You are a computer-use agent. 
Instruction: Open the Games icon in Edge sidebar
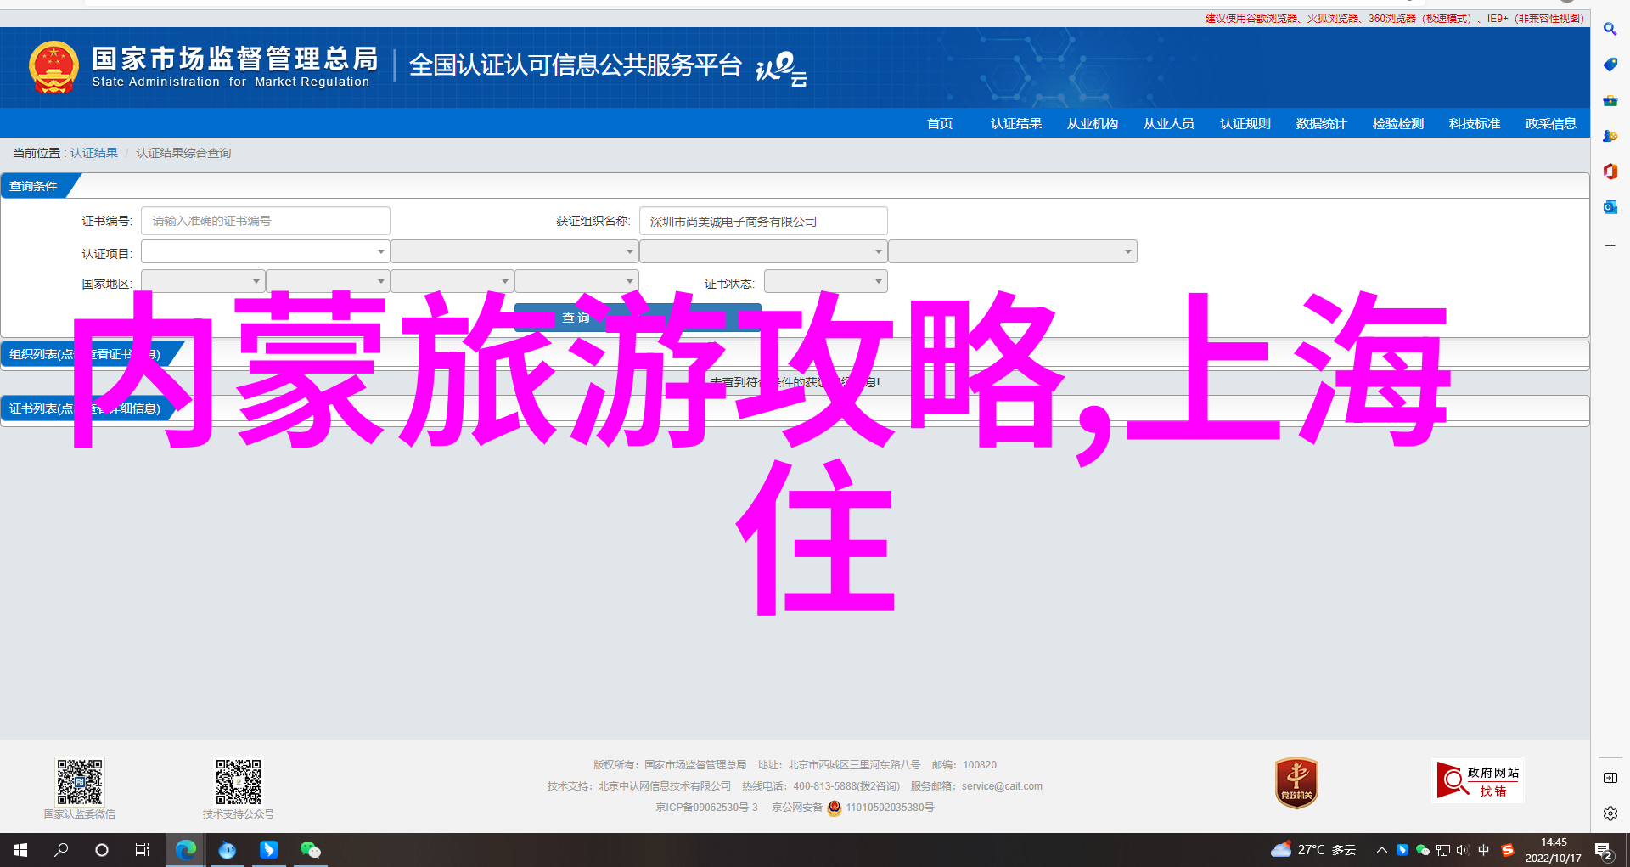point(1610,136)
